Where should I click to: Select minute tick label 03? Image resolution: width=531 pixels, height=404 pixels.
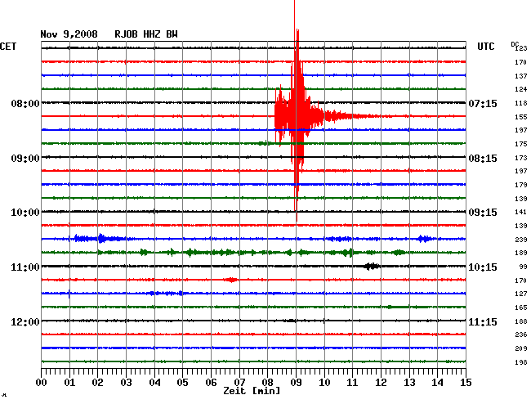[126, 382]
